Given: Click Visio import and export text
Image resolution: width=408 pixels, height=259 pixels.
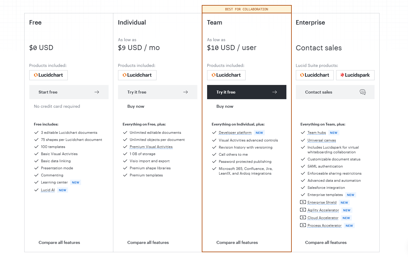Looking at the screenshot, I should [150, 161].
